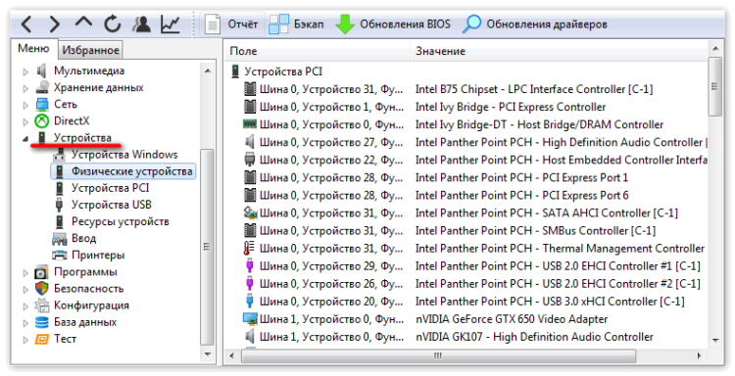Open the user profile icon in toolbar

tap(141, 23)
